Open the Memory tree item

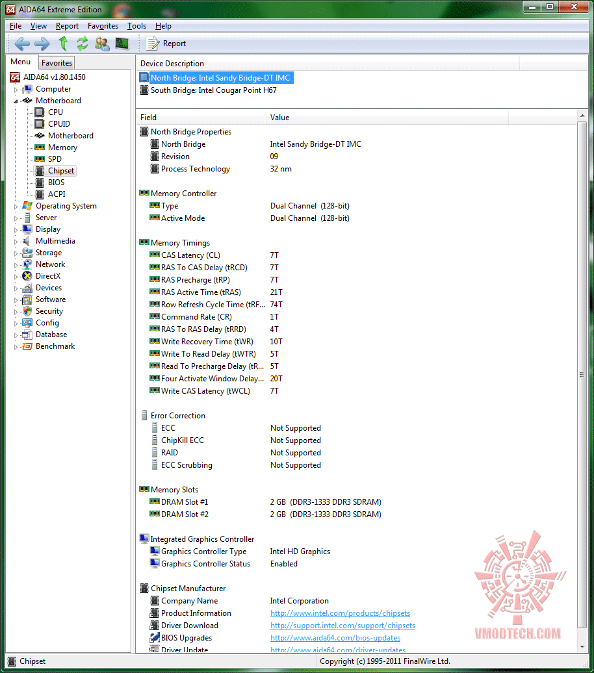tap(62, 147)
